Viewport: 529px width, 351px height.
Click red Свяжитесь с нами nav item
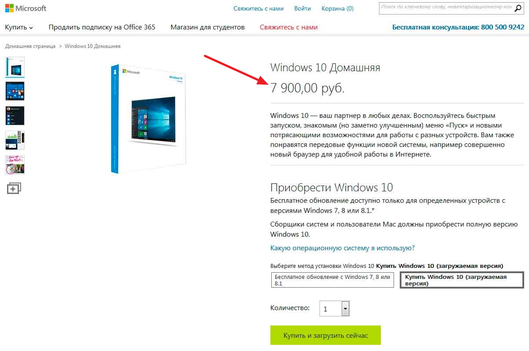pos(288,27)
